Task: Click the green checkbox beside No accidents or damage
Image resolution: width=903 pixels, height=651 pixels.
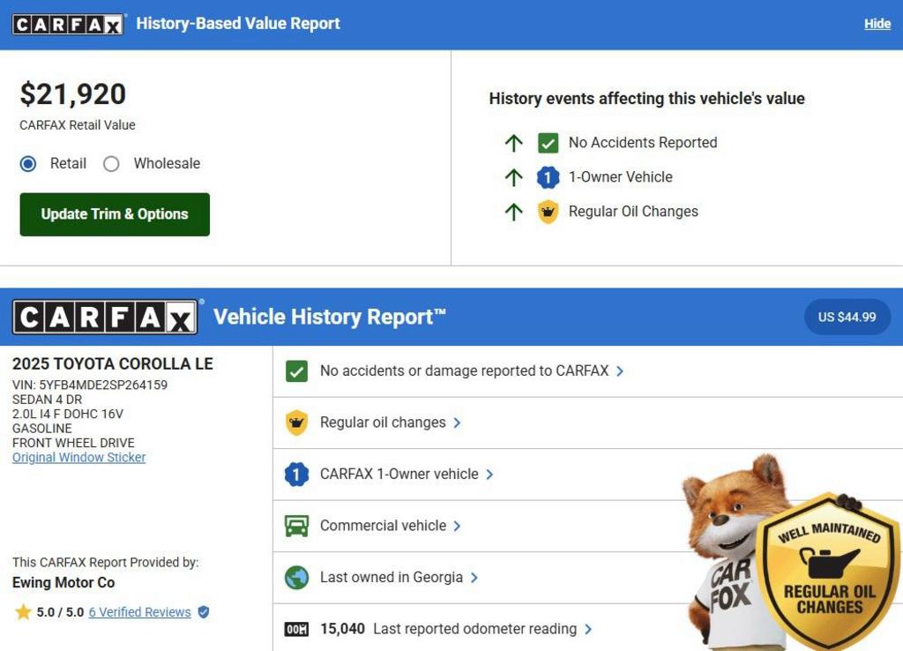Action: tap(296, 371)
